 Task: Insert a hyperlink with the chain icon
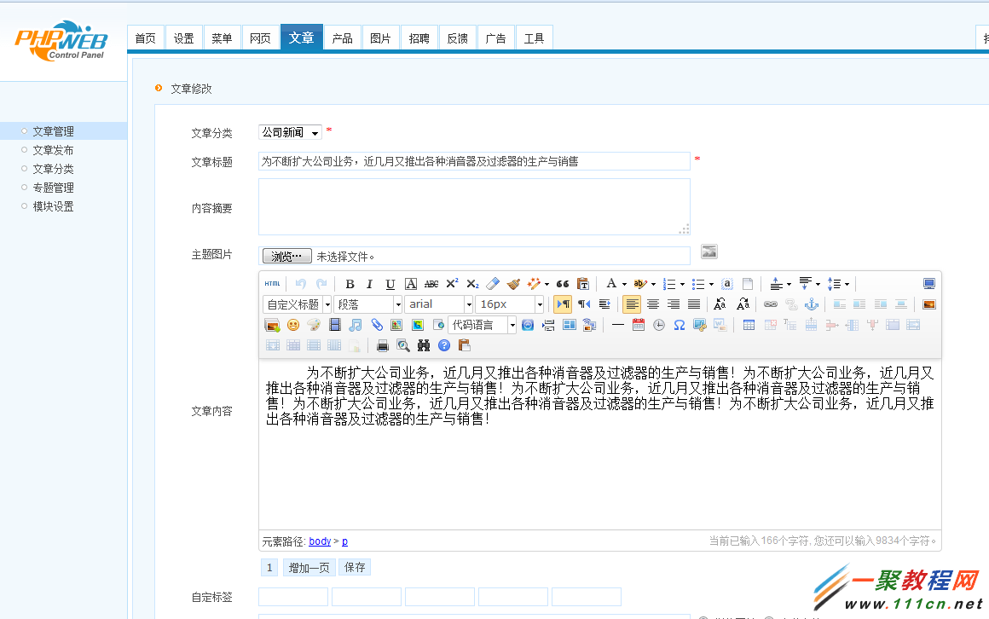point(771,304)
